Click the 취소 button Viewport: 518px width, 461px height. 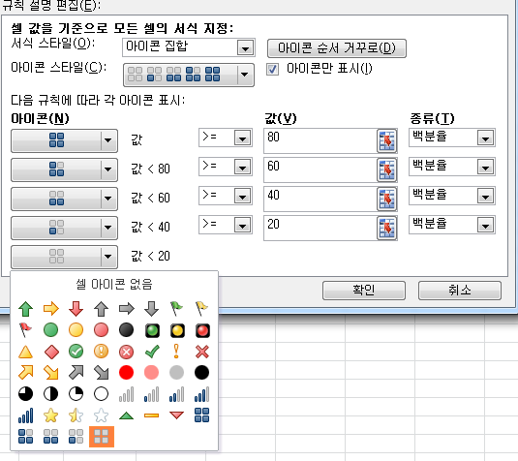coord(460,291)
